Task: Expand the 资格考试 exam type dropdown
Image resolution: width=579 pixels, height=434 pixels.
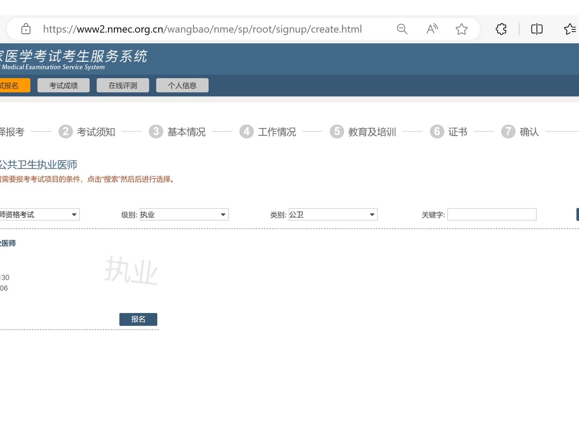Action: [39, 215]
